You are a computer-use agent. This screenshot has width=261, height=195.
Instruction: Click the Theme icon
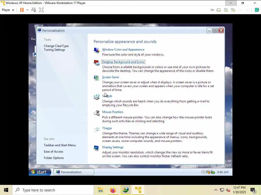(97, 129)
